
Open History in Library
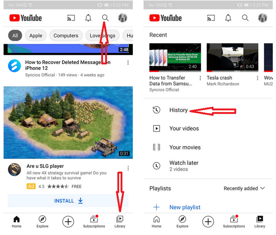[x=208, y=110]
